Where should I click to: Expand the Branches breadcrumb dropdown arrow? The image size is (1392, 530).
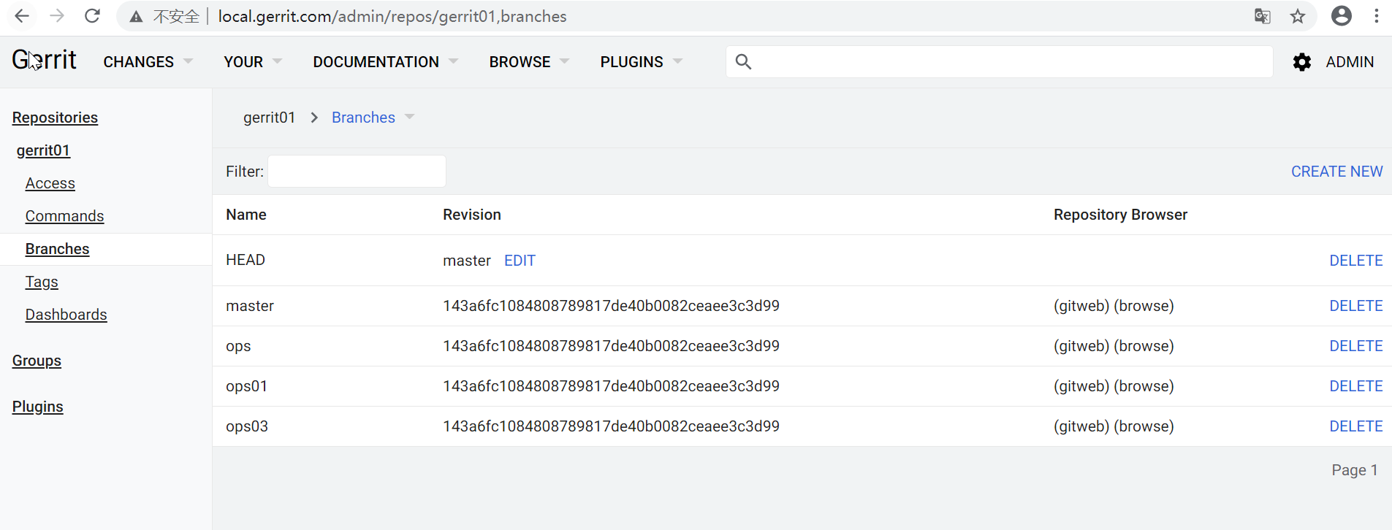tap(409, 117)
